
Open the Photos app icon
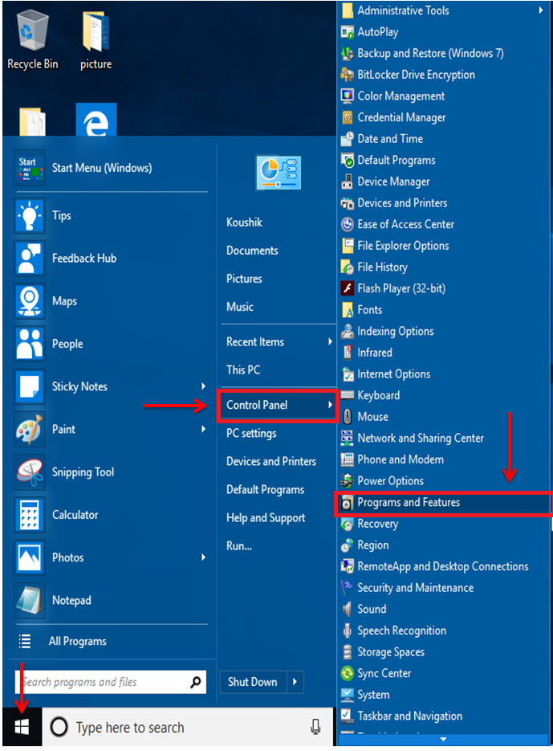click(x=30, y=557)
